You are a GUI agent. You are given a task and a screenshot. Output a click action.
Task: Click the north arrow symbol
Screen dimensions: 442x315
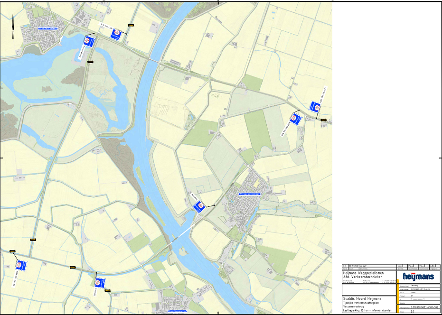13,26
